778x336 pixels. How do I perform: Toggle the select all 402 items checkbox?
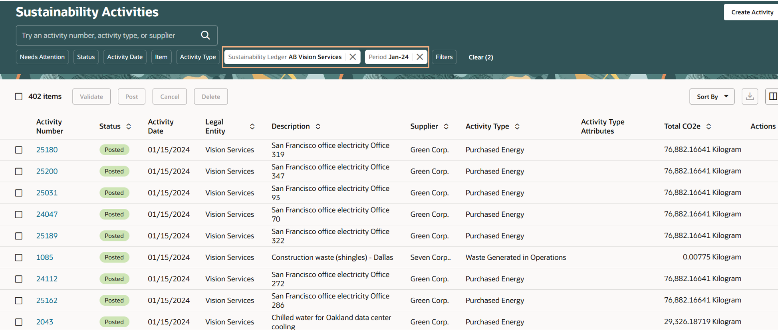[19, 97]
